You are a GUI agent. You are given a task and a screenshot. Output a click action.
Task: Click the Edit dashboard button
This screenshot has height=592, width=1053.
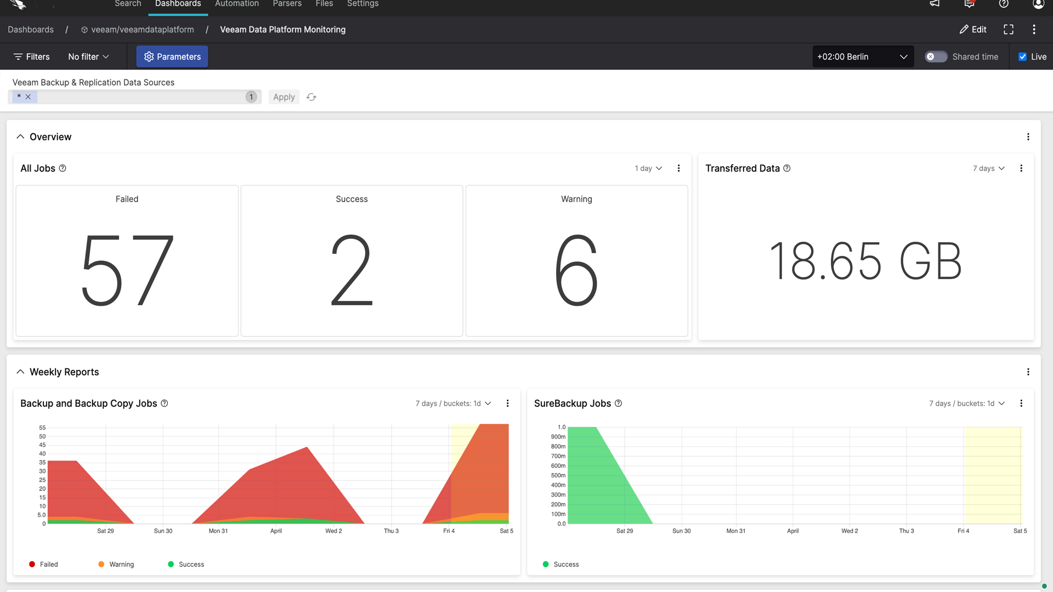click(972, 30)
